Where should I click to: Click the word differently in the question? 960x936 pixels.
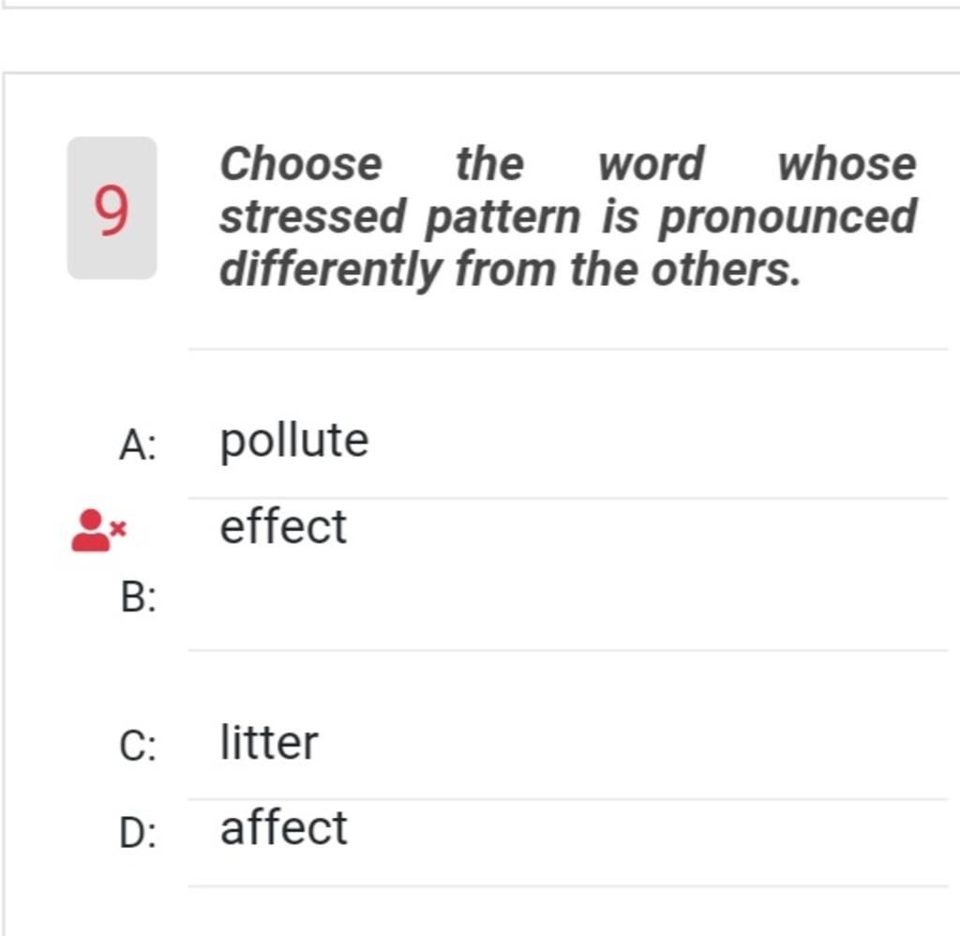(331, 271)
